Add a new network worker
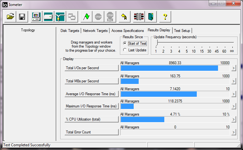 [60, 17]
